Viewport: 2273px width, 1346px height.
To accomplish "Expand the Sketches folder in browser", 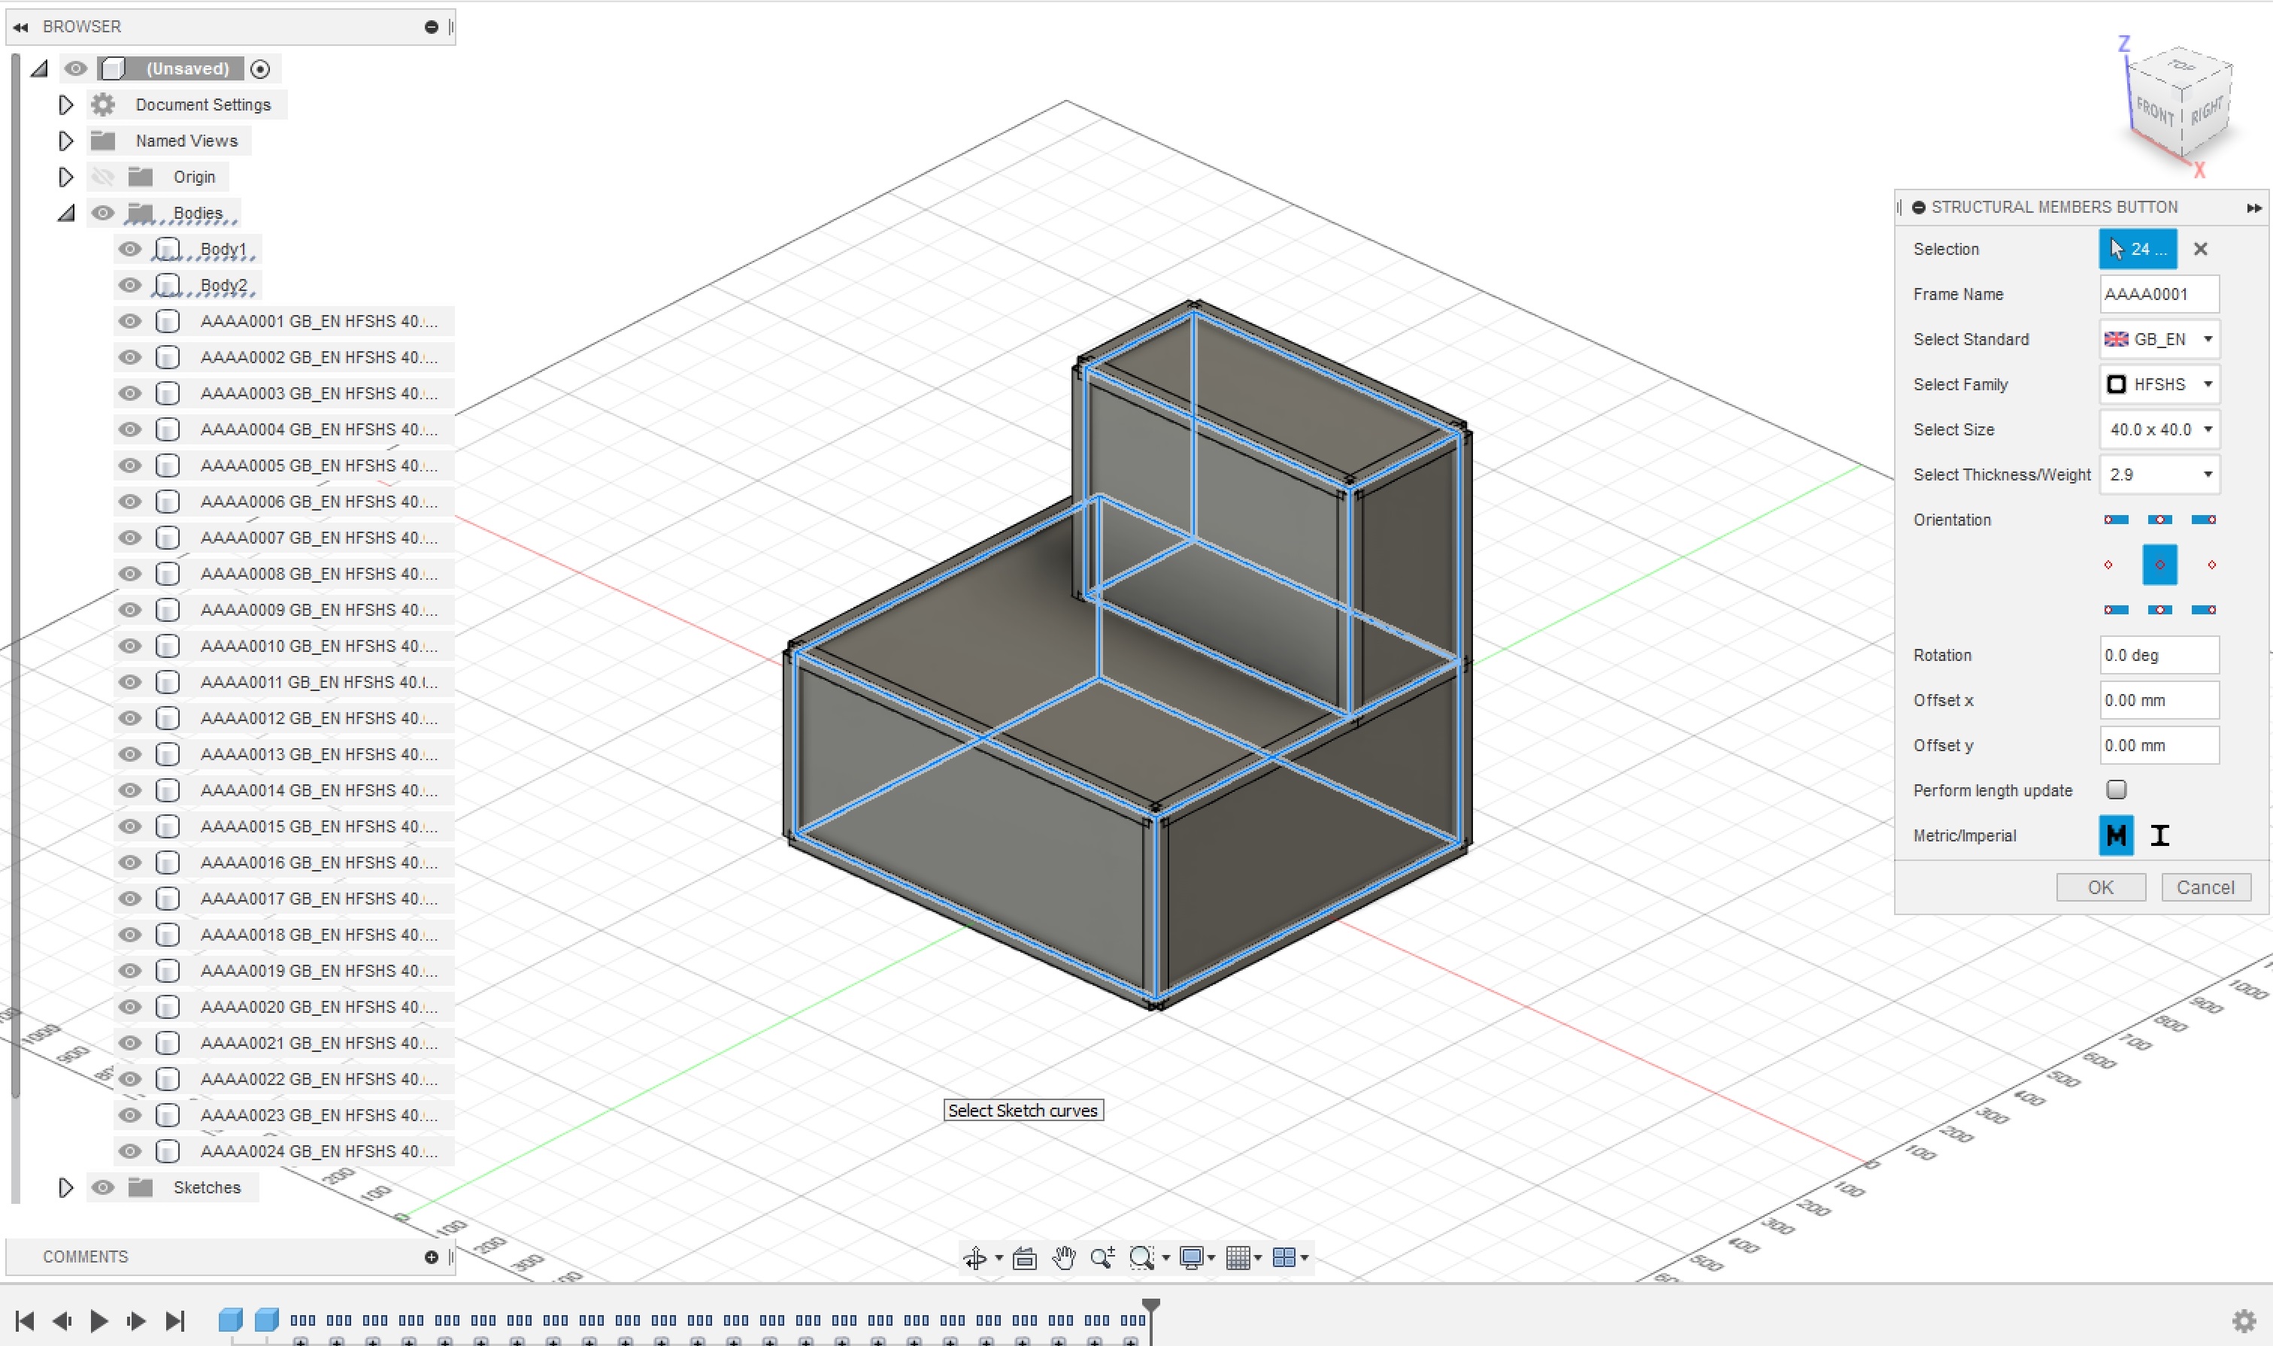I will point(65,1187).
